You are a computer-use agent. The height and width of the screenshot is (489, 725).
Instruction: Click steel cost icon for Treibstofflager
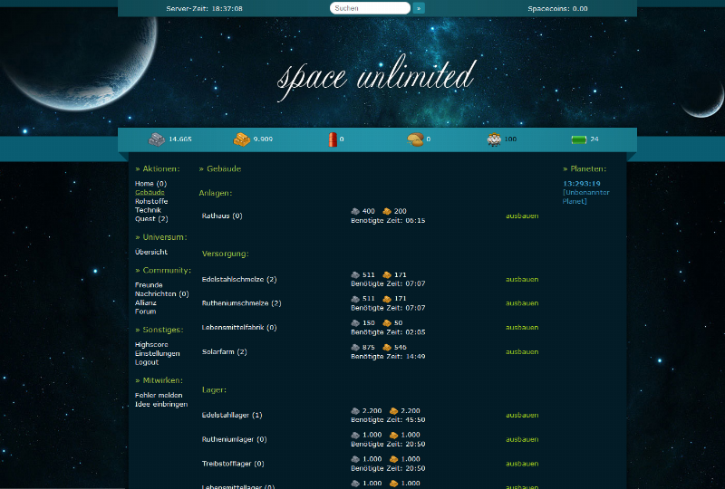coord(355,459)
